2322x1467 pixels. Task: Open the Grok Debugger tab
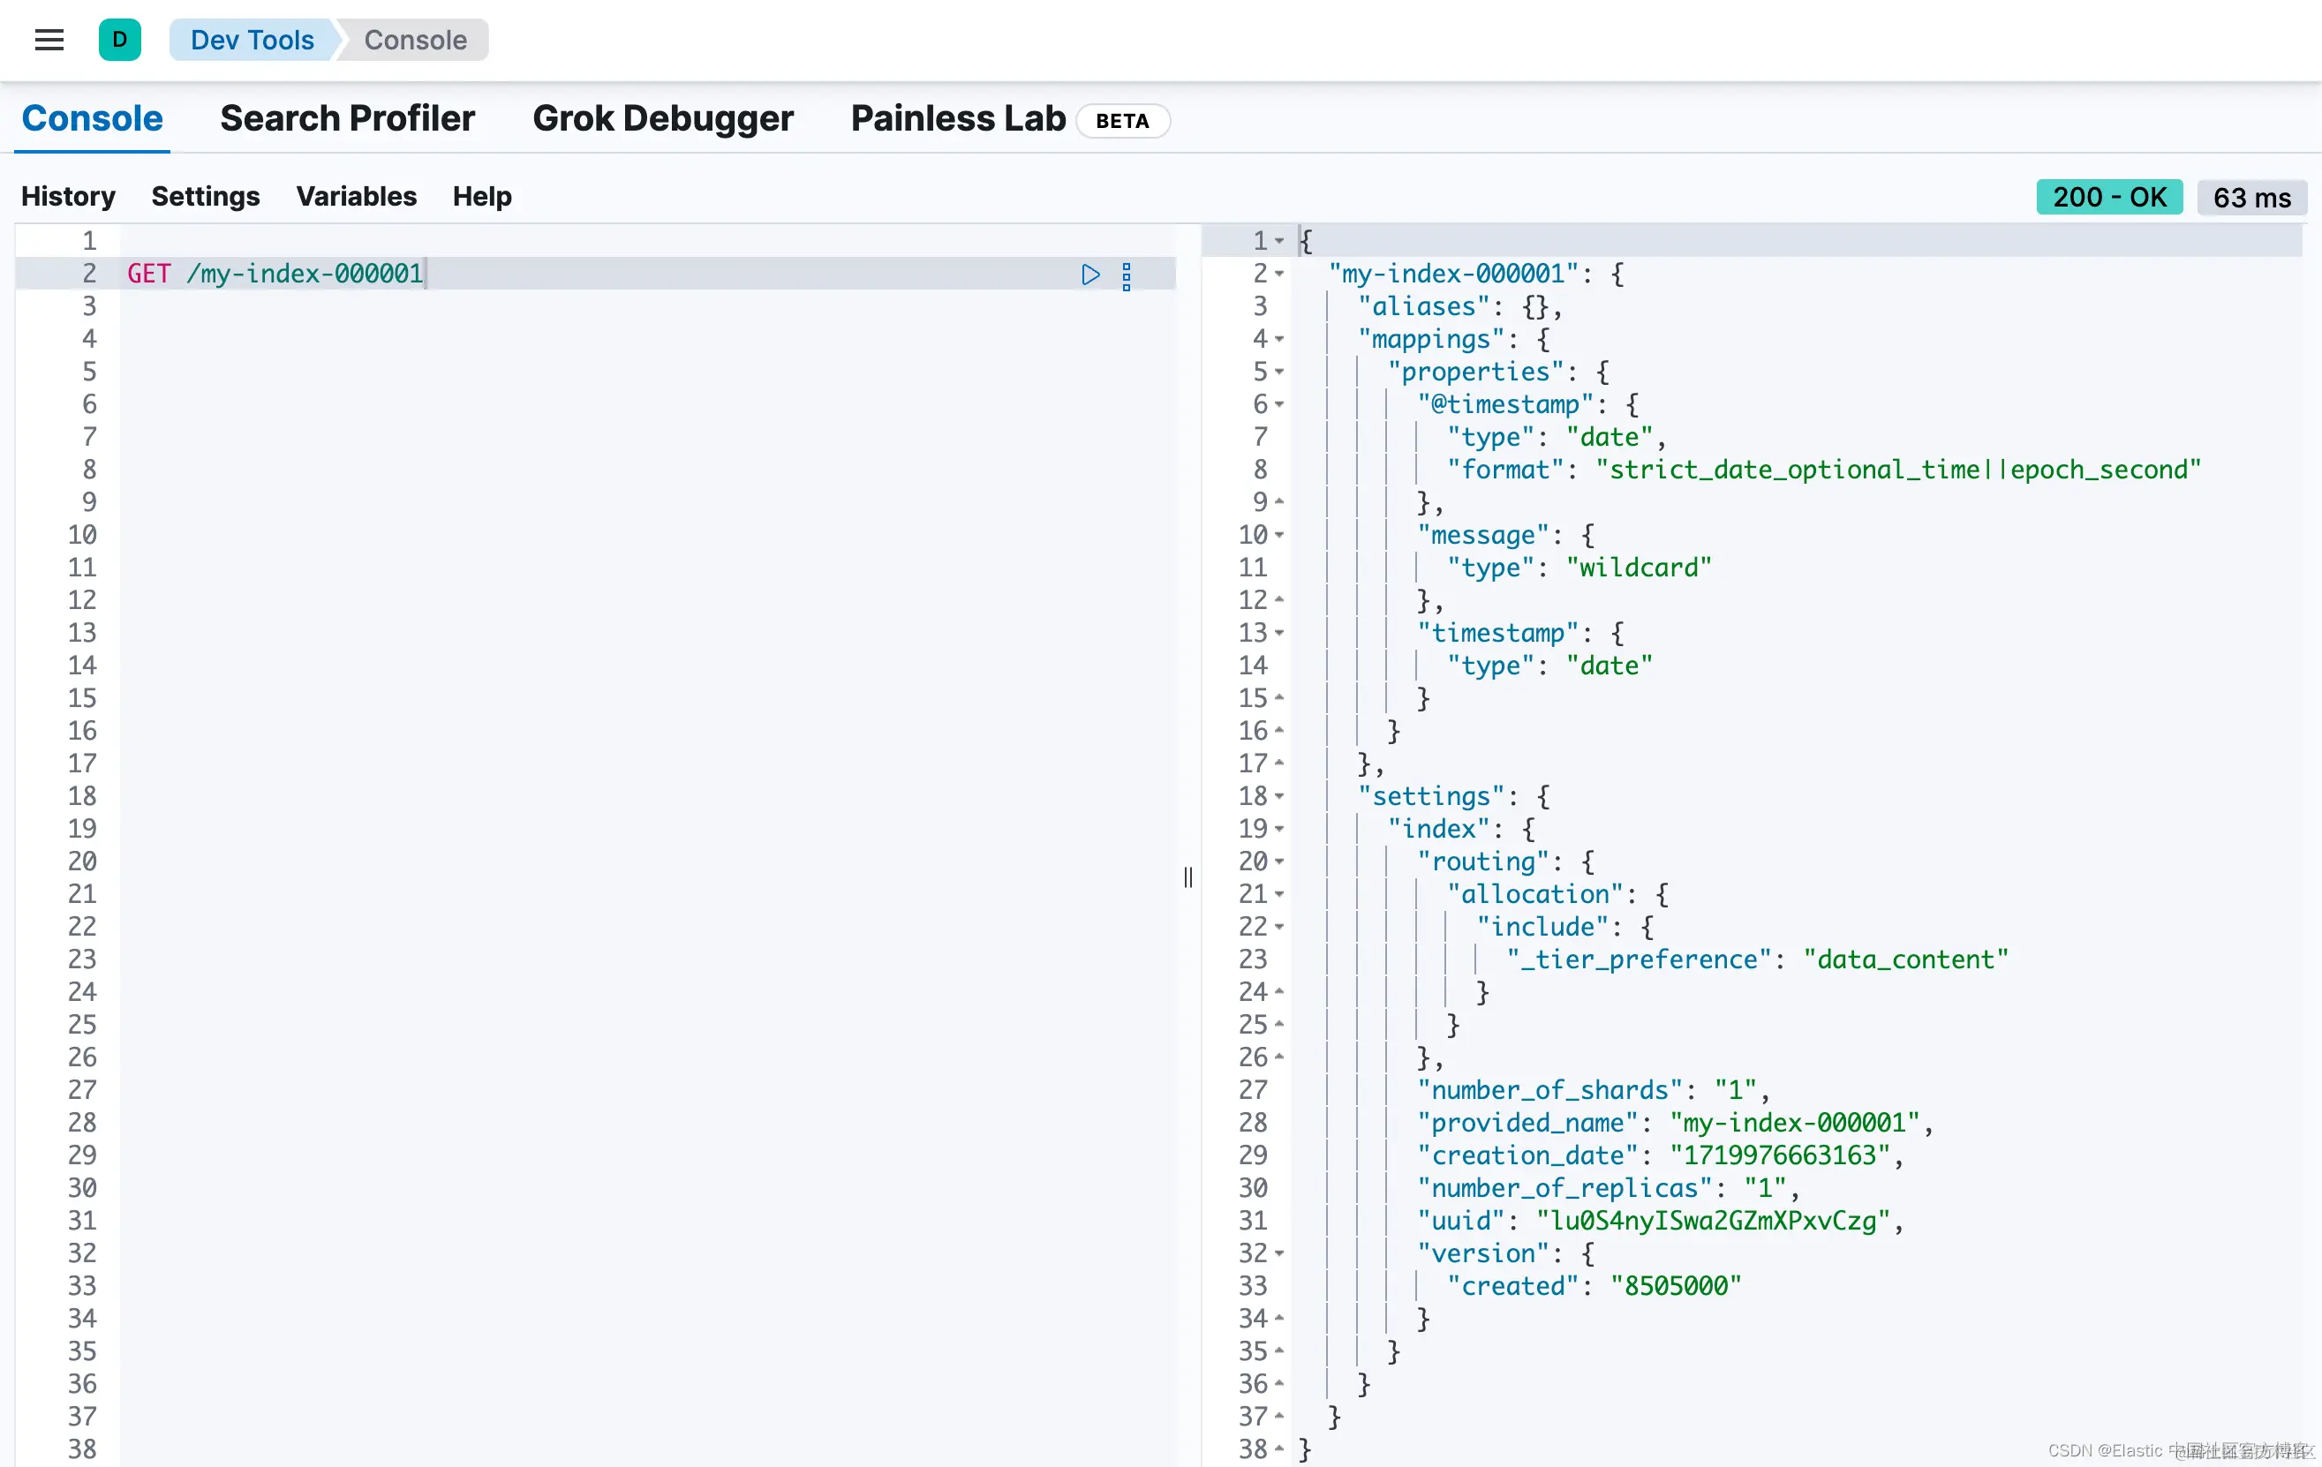pyautogui.click(x=662, y=118)
